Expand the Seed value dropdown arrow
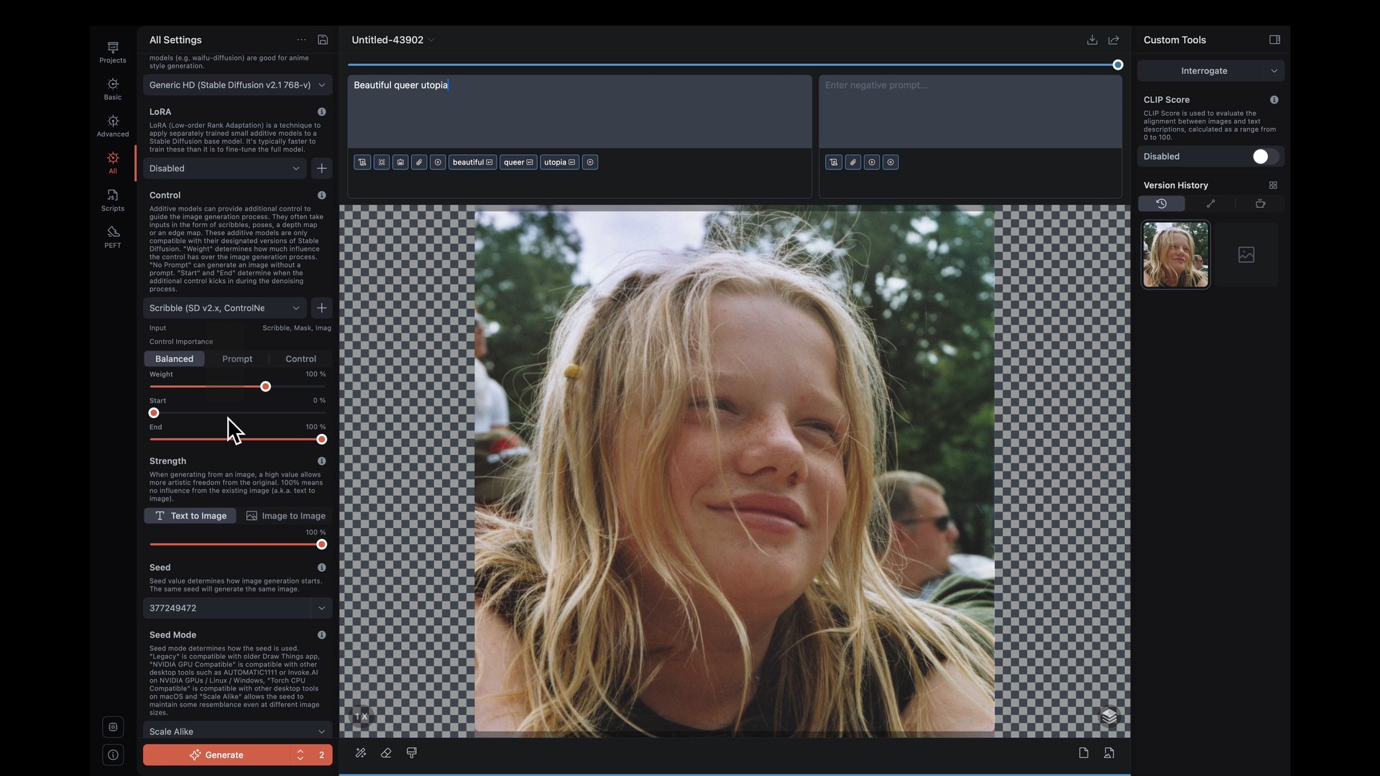The width and height of the screenshot is (1380, 776). pos(321,608)
